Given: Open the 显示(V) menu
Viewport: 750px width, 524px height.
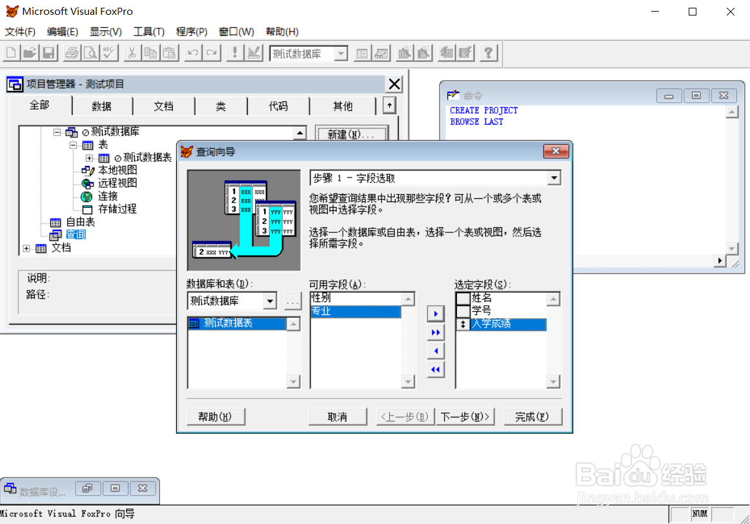Looking at the screenshot, I should pos(106,32).
